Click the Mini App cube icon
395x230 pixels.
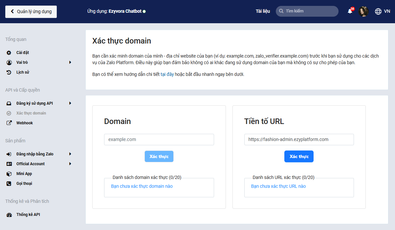[9, 174]
